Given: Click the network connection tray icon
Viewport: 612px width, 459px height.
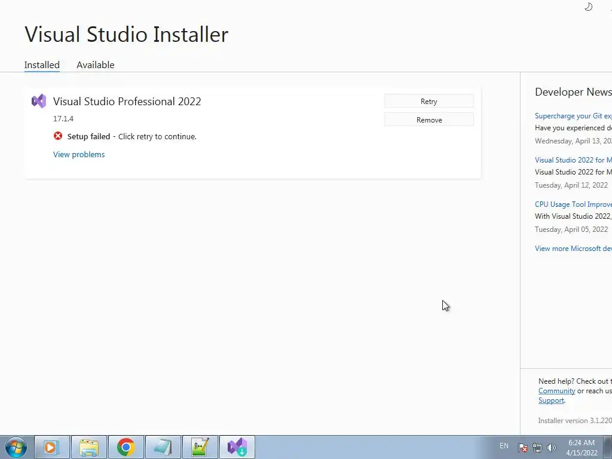Looking at the screenshot, I should pyautogui.click(x=537, y=448).
